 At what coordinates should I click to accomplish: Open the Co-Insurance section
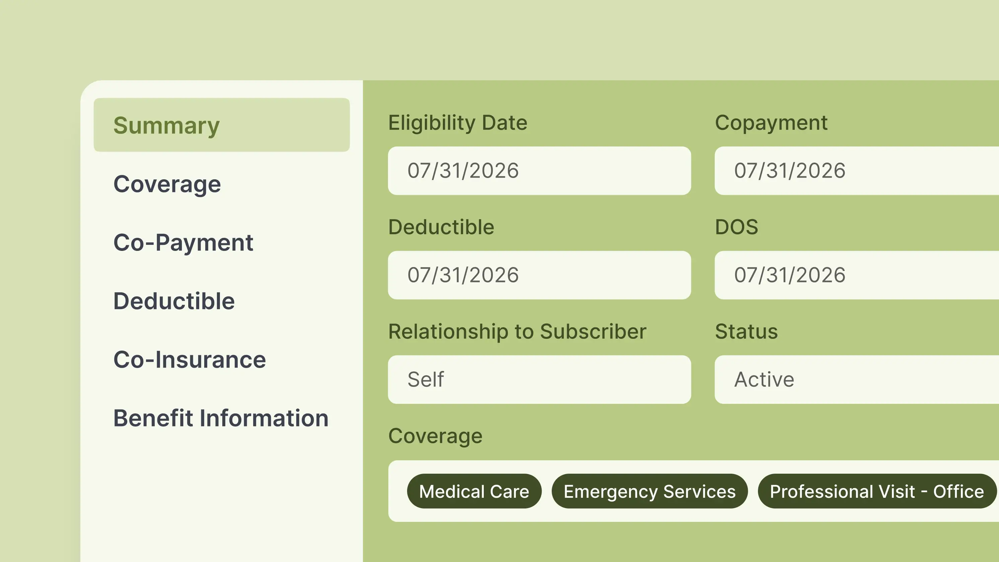(x=189, y=360)
